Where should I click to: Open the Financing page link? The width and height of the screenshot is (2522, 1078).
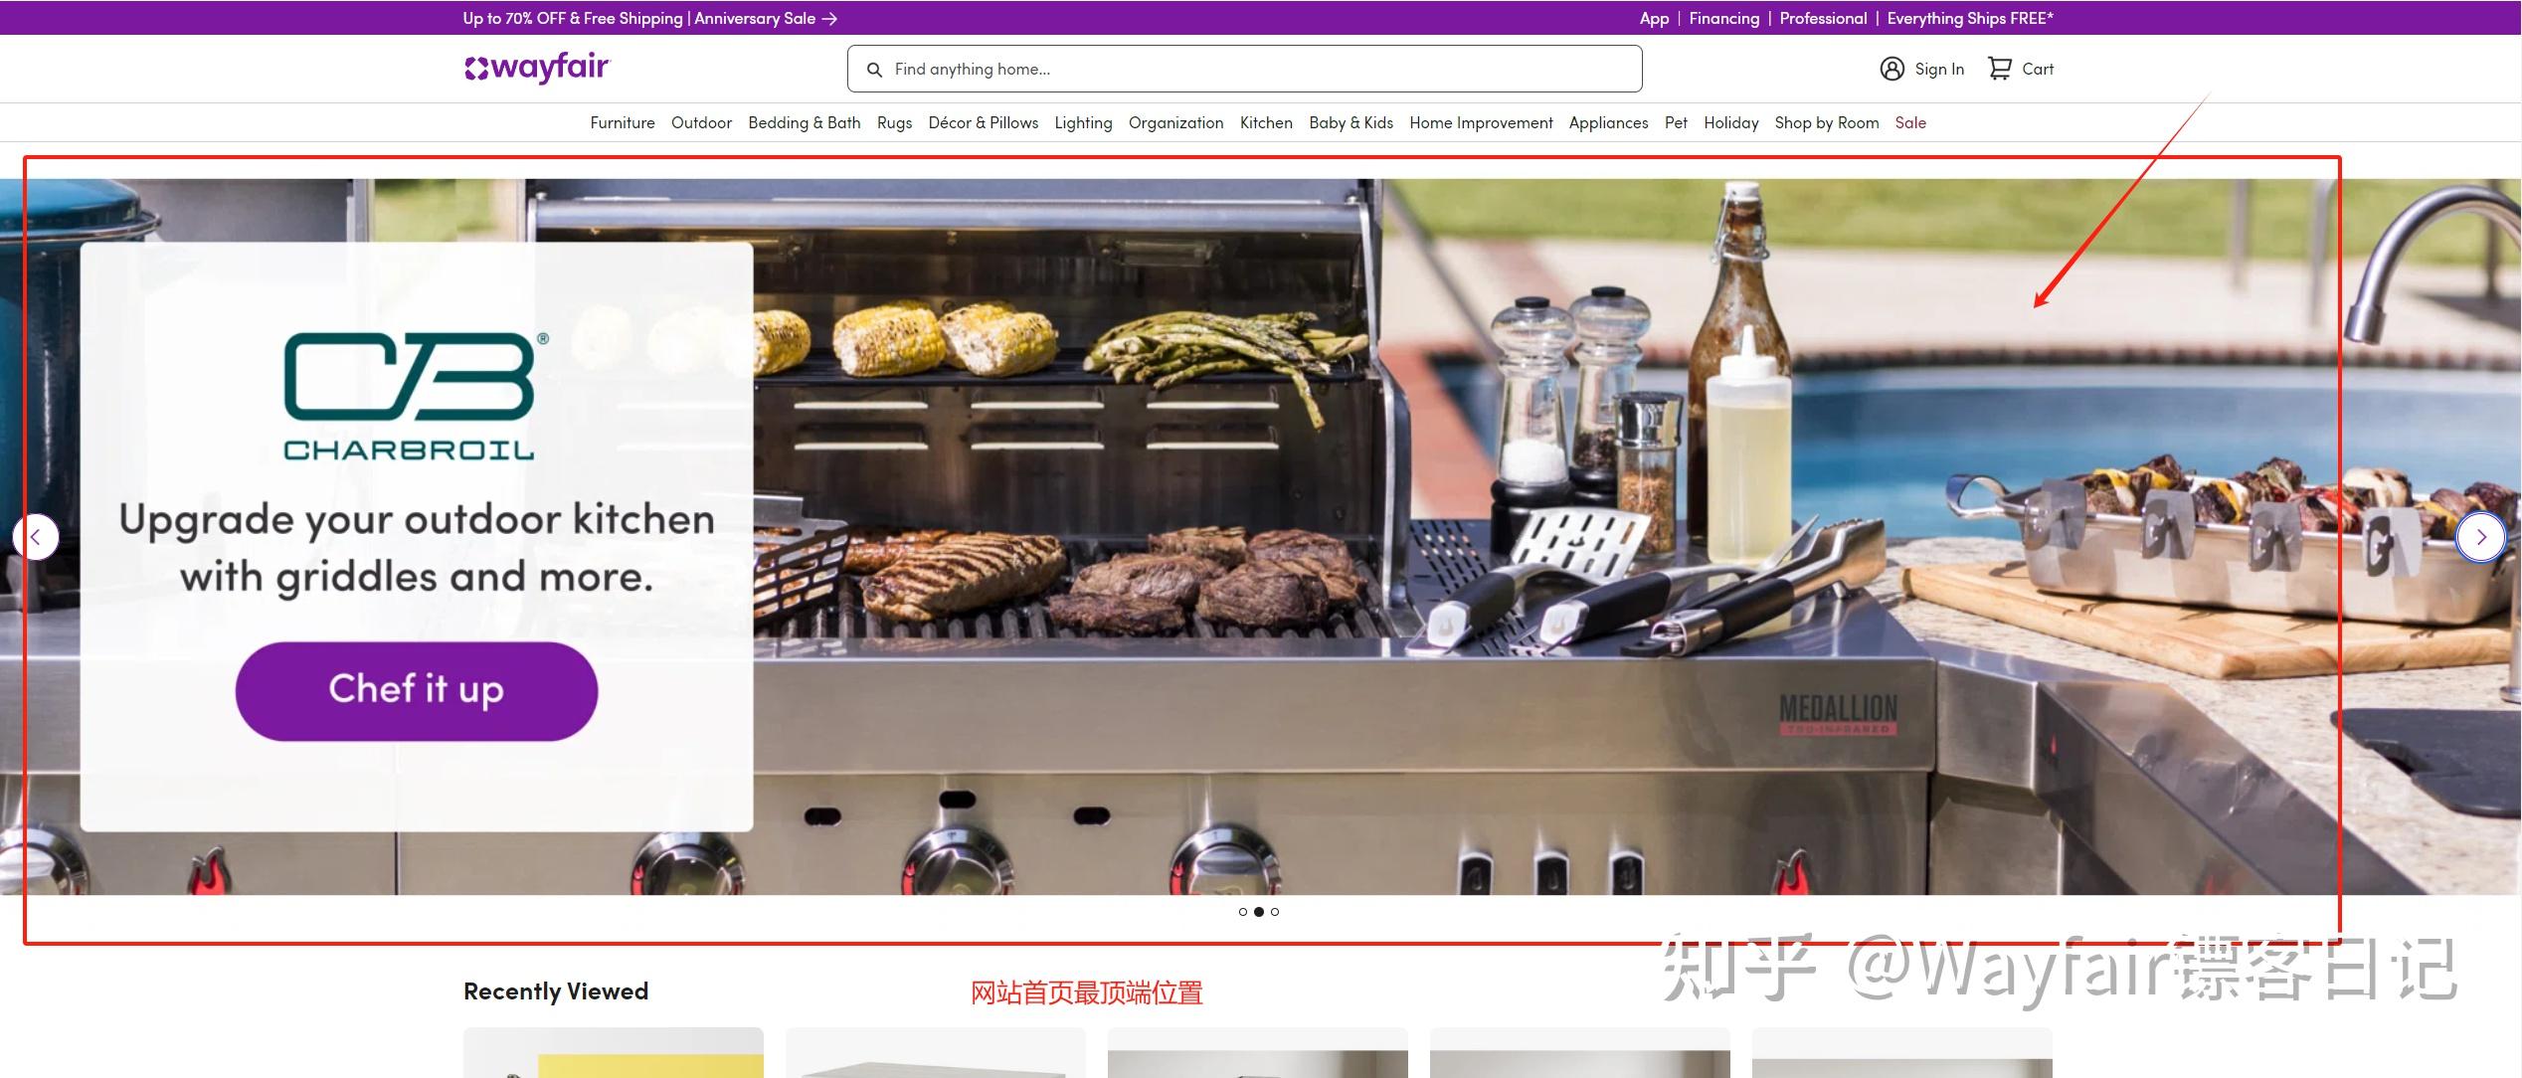pyautogui.click(x=1723, y=18)
